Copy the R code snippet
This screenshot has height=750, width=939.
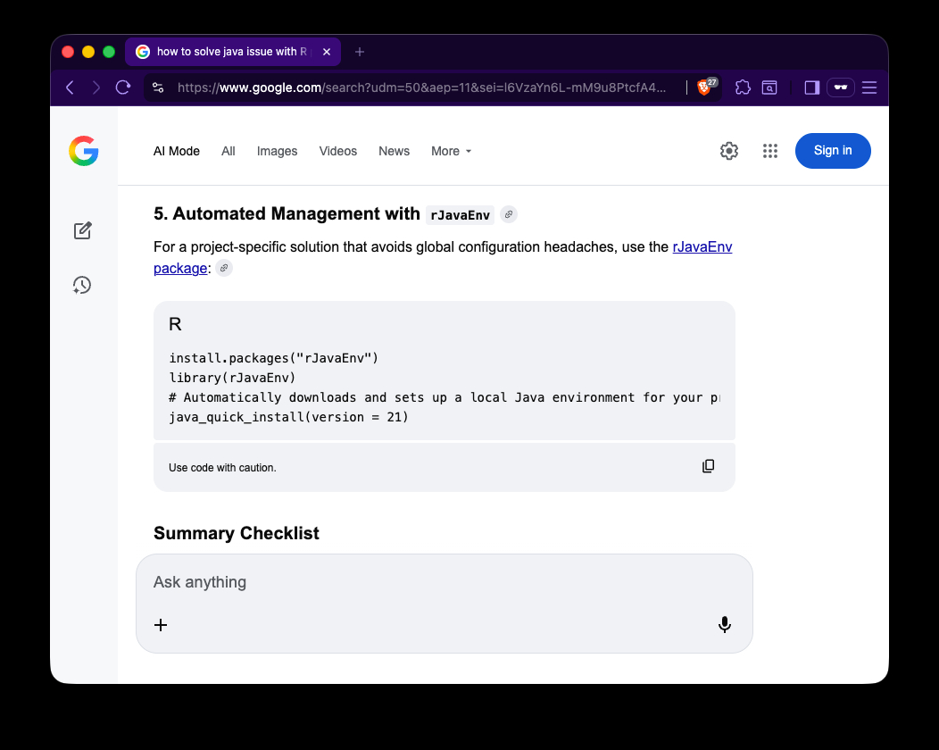708,466
